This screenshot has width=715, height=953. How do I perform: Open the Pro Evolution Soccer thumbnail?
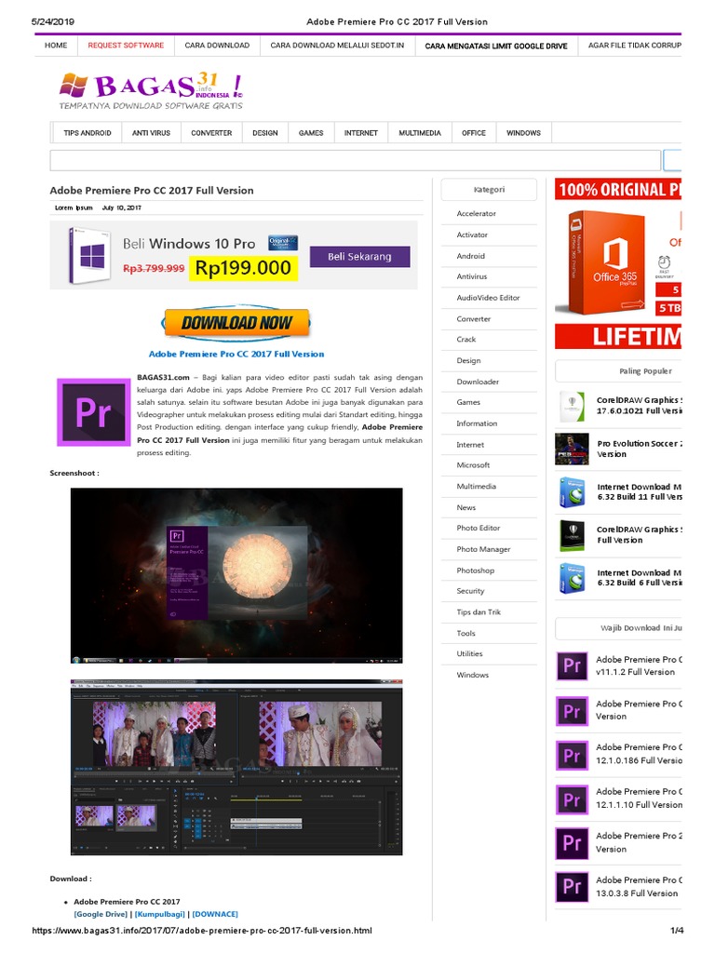[571, 449]
